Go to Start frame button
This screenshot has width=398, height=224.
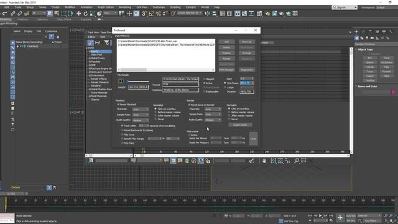pos(310,216)
